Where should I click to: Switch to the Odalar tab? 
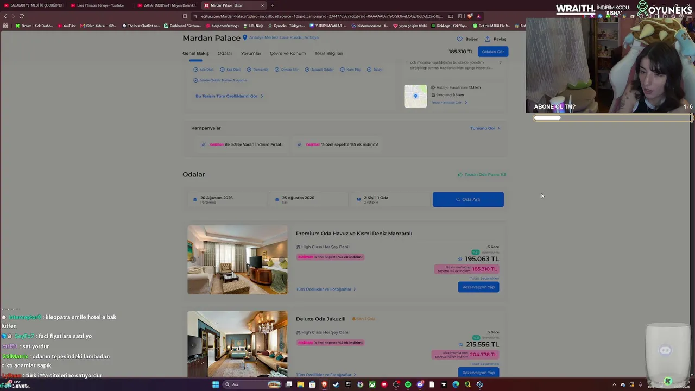(x=225, y=53)
